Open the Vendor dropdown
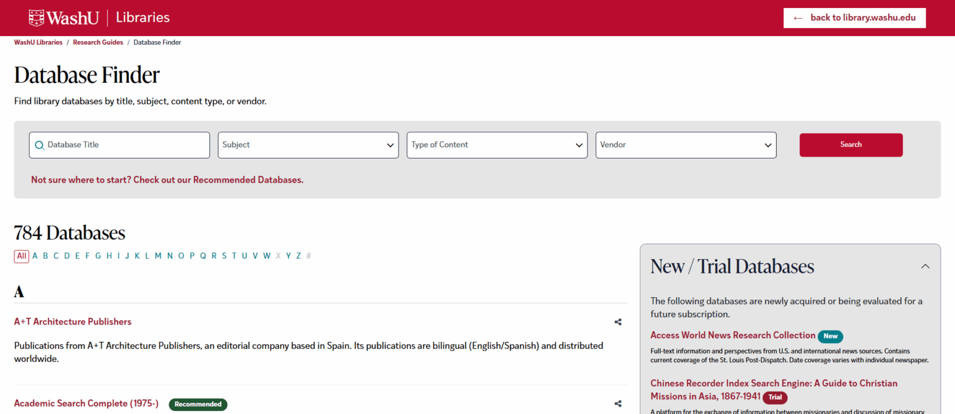 coord(686,145)
